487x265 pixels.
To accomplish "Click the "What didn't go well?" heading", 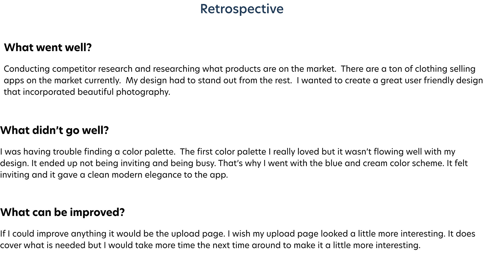I will 54,130.
